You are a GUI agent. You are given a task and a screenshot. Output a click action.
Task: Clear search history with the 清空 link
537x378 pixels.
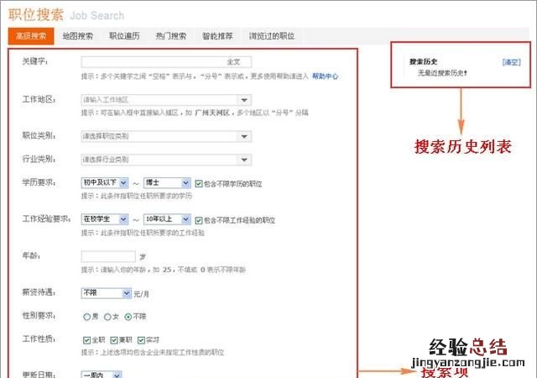(510, 62)
